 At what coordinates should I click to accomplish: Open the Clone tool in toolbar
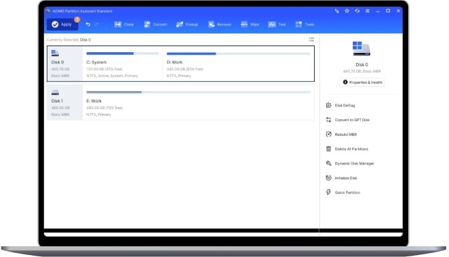(124, 24)
